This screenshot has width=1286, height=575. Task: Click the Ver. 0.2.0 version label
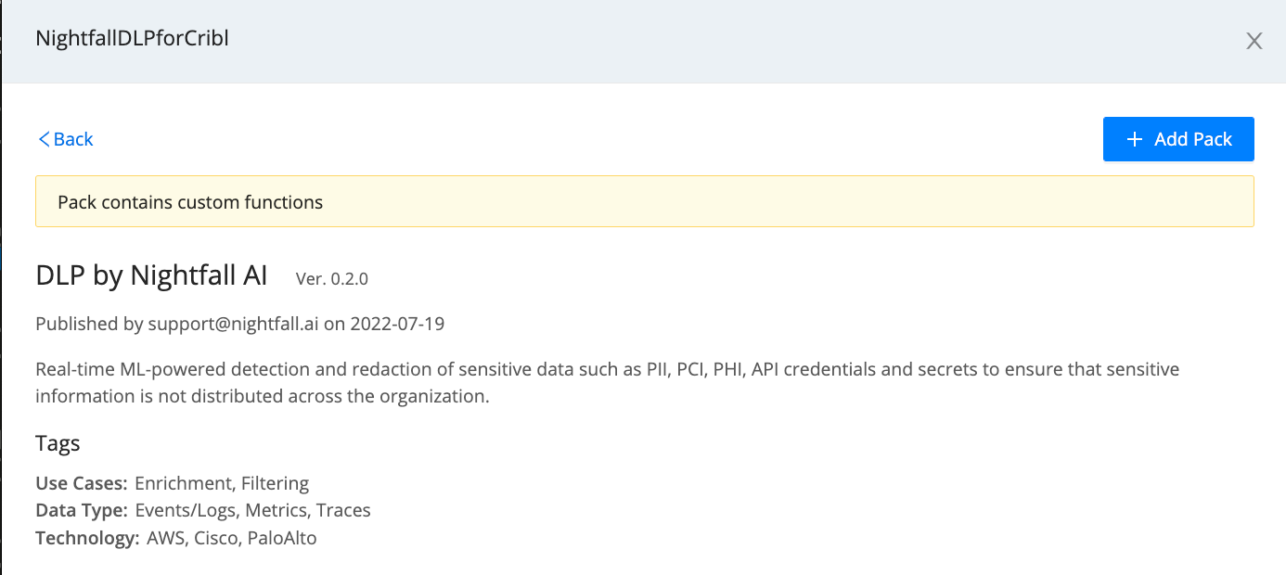332,278
